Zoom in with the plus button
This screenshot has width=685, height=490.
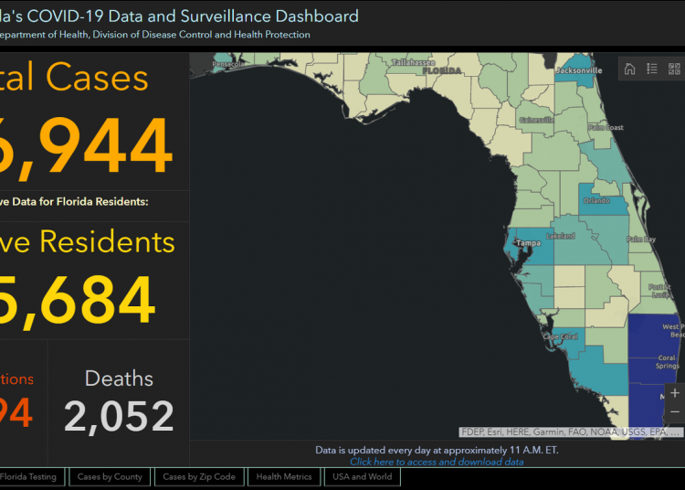click(x=675, y=393)
